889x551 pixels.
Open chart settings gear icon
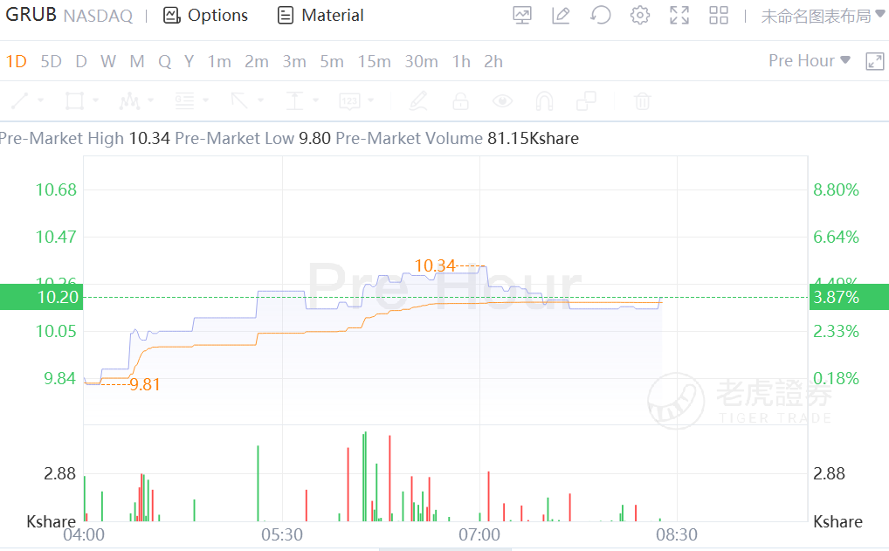(640, 16)
